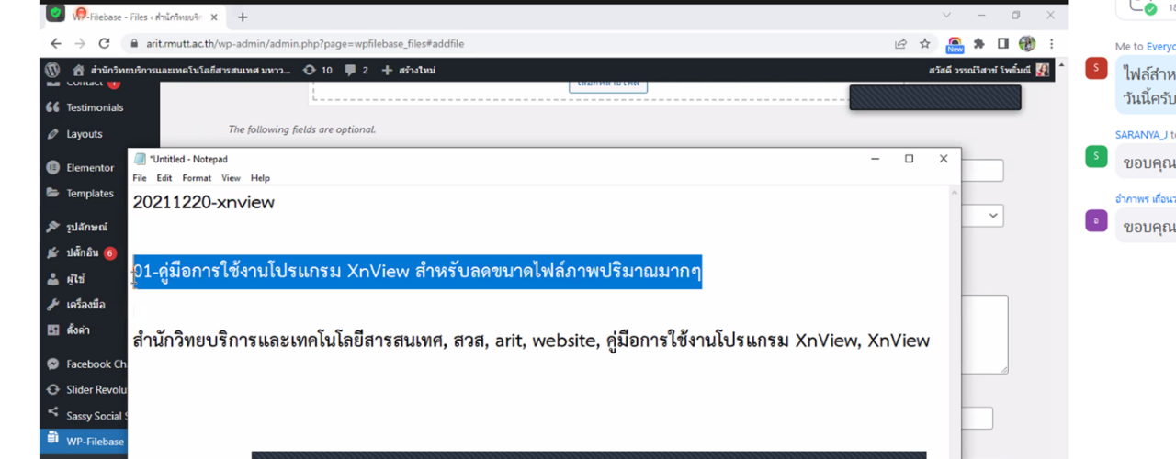Click the browser forward arrow
1176x459 pixels.
(81, 43)
